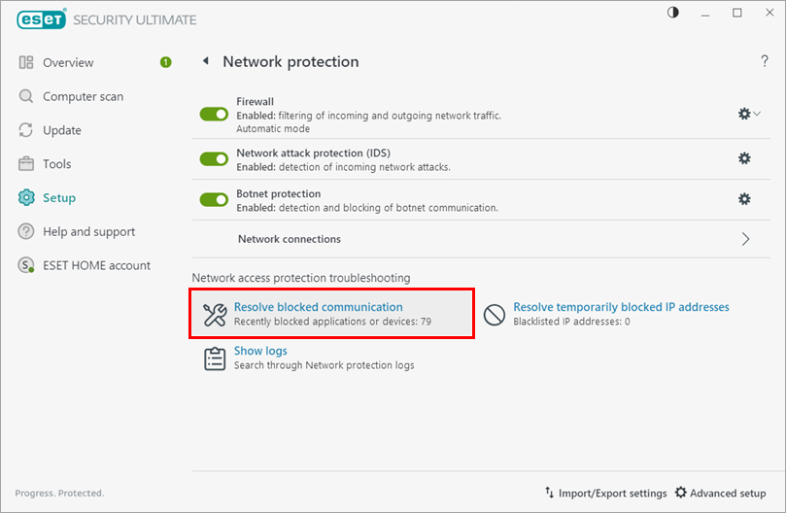Click the blocked IP addresses prohibition icon
The height and width of the screenshot is (513, 786).
[x=496, y=314]
